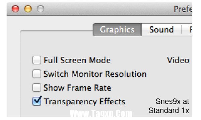Click the Www.Tagxp.Com watermark
The image size is (201, 120).
(101, 113)
